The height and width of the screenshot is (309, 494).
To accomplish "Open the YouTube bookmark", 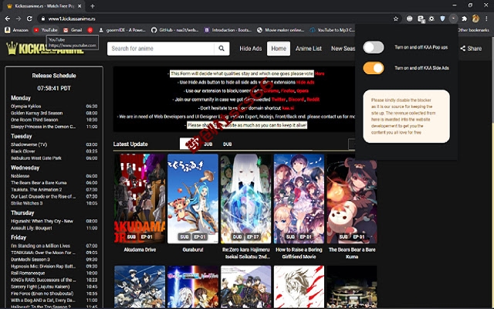I will coord(46,30).
